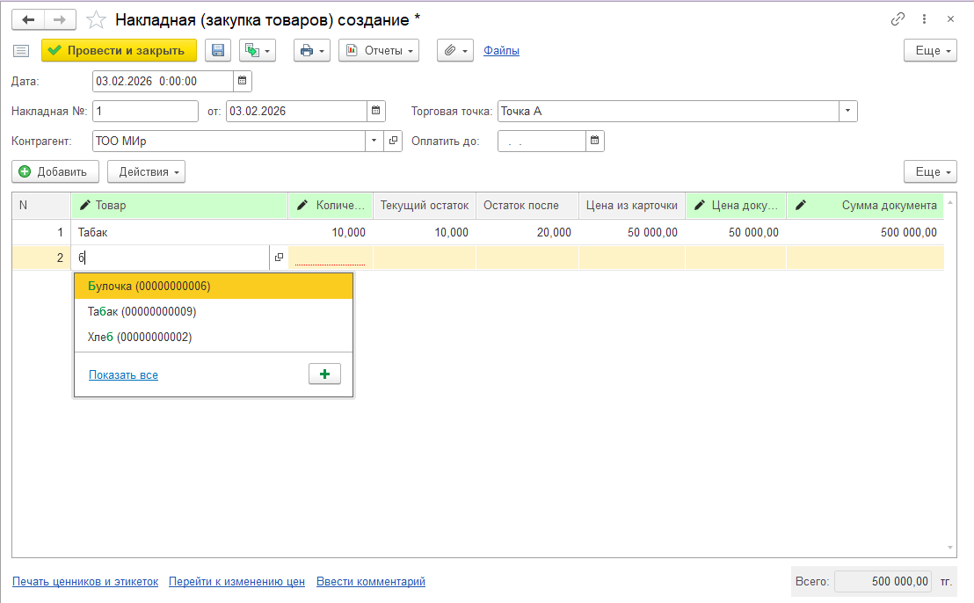Open calendar picker for Дата field
Screen dimensions: 974x603
tap(242, 81)
